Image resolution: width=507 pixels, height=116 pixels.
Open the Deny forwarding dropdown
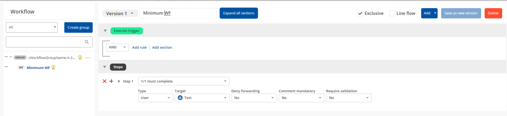[x=254, y=98]
